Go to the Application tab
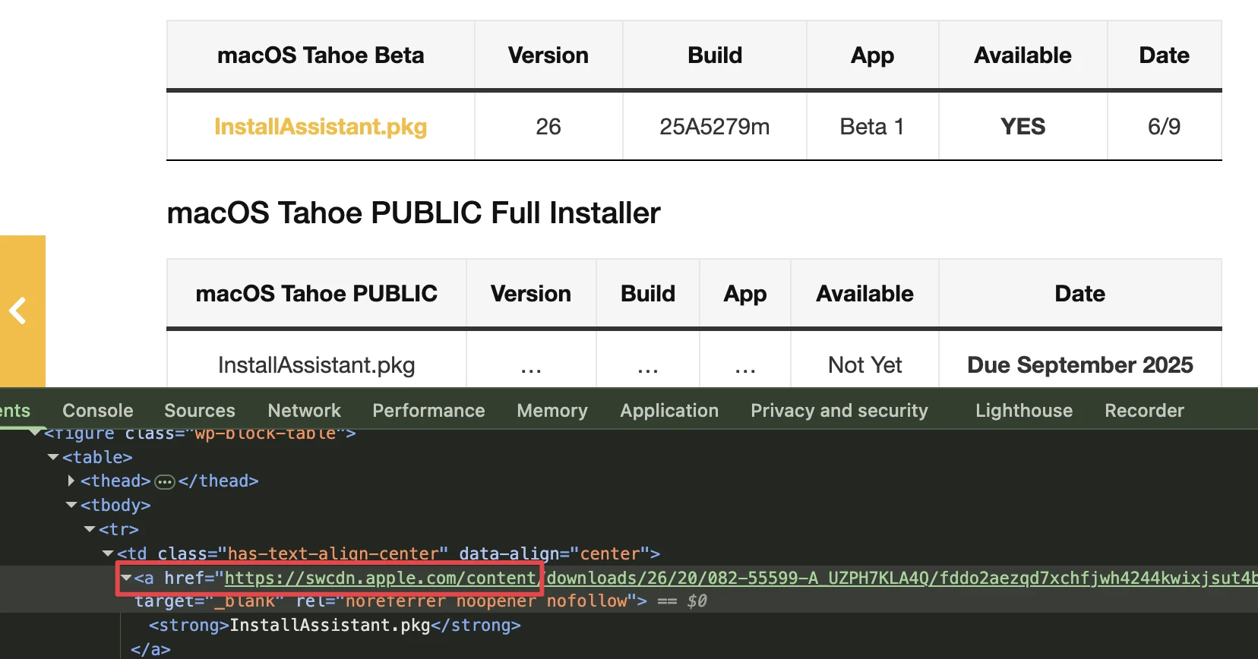Image resolution: width=1258 pixels, height=659 pixels. 669,411
